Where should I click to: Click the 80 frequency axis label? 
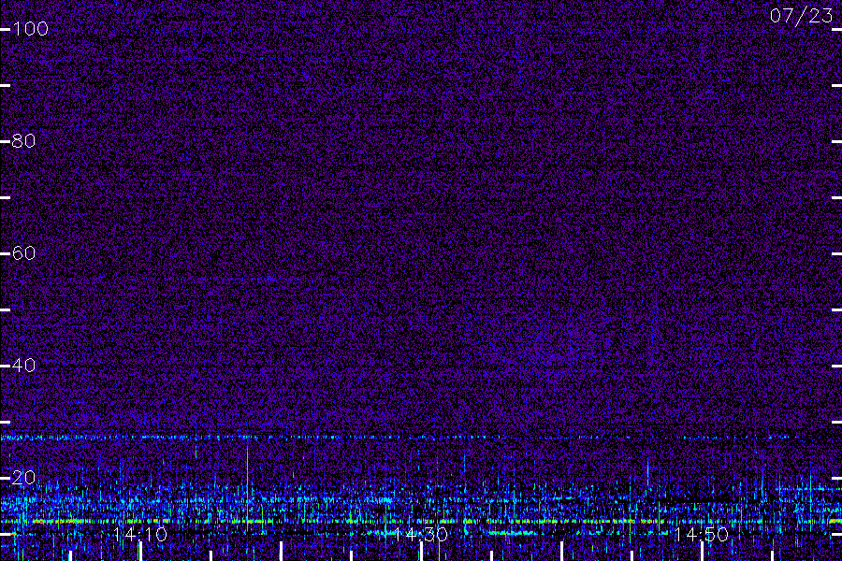23,140
